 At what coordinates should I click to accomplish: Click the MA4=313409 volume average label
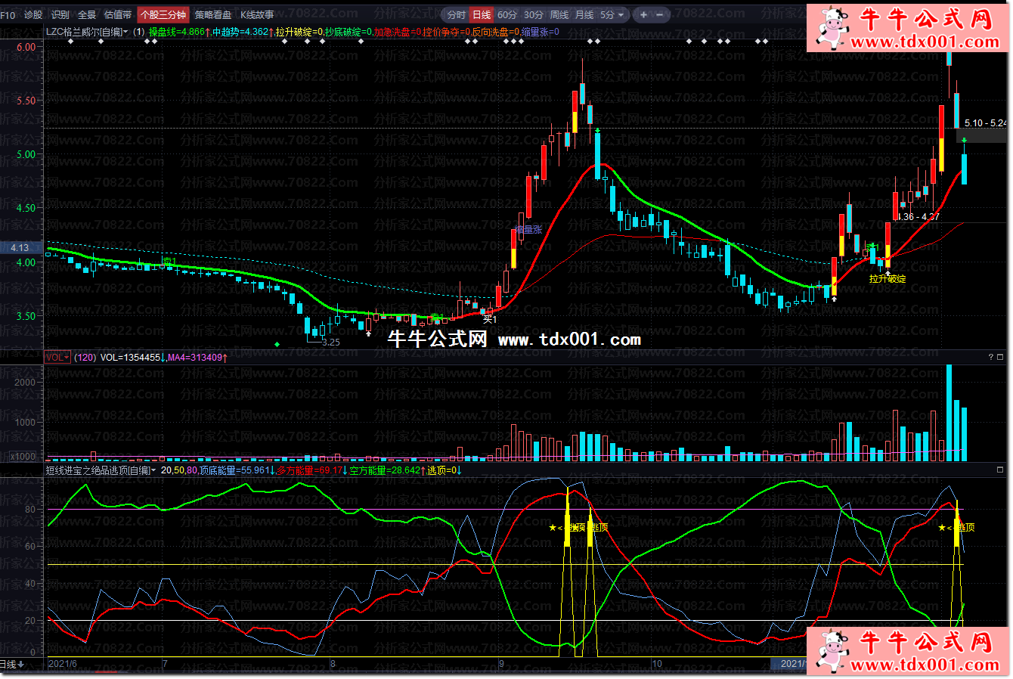point(197,357)
